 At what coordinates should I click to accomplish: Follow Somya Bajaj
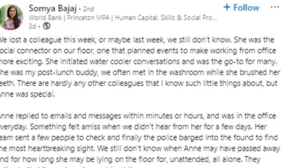click(x=241, y=7)
